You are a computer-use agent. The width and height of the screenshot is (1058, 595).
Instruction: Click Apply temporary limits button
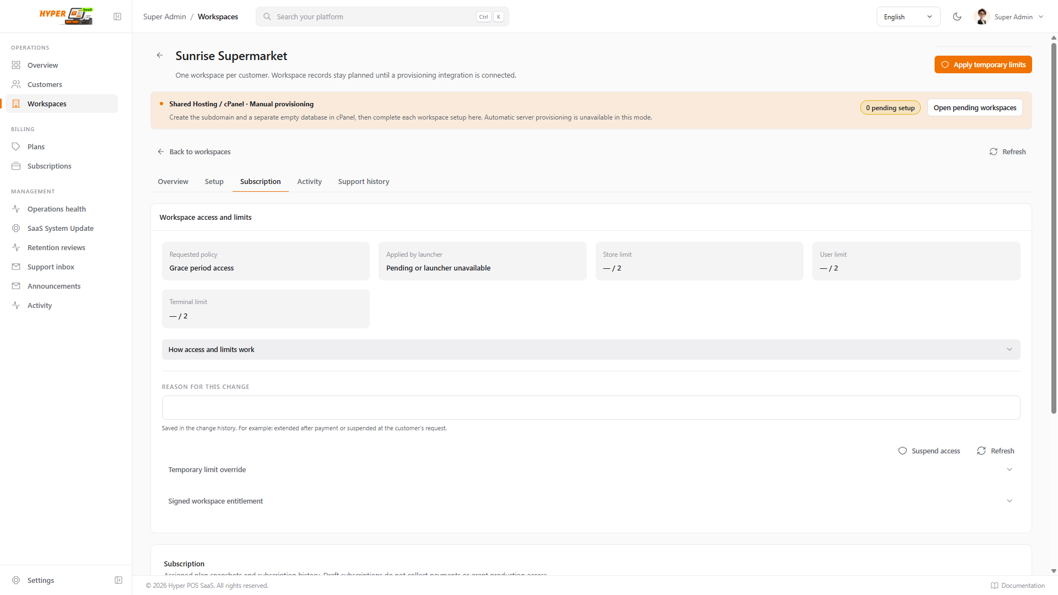[x=983, y=64]
